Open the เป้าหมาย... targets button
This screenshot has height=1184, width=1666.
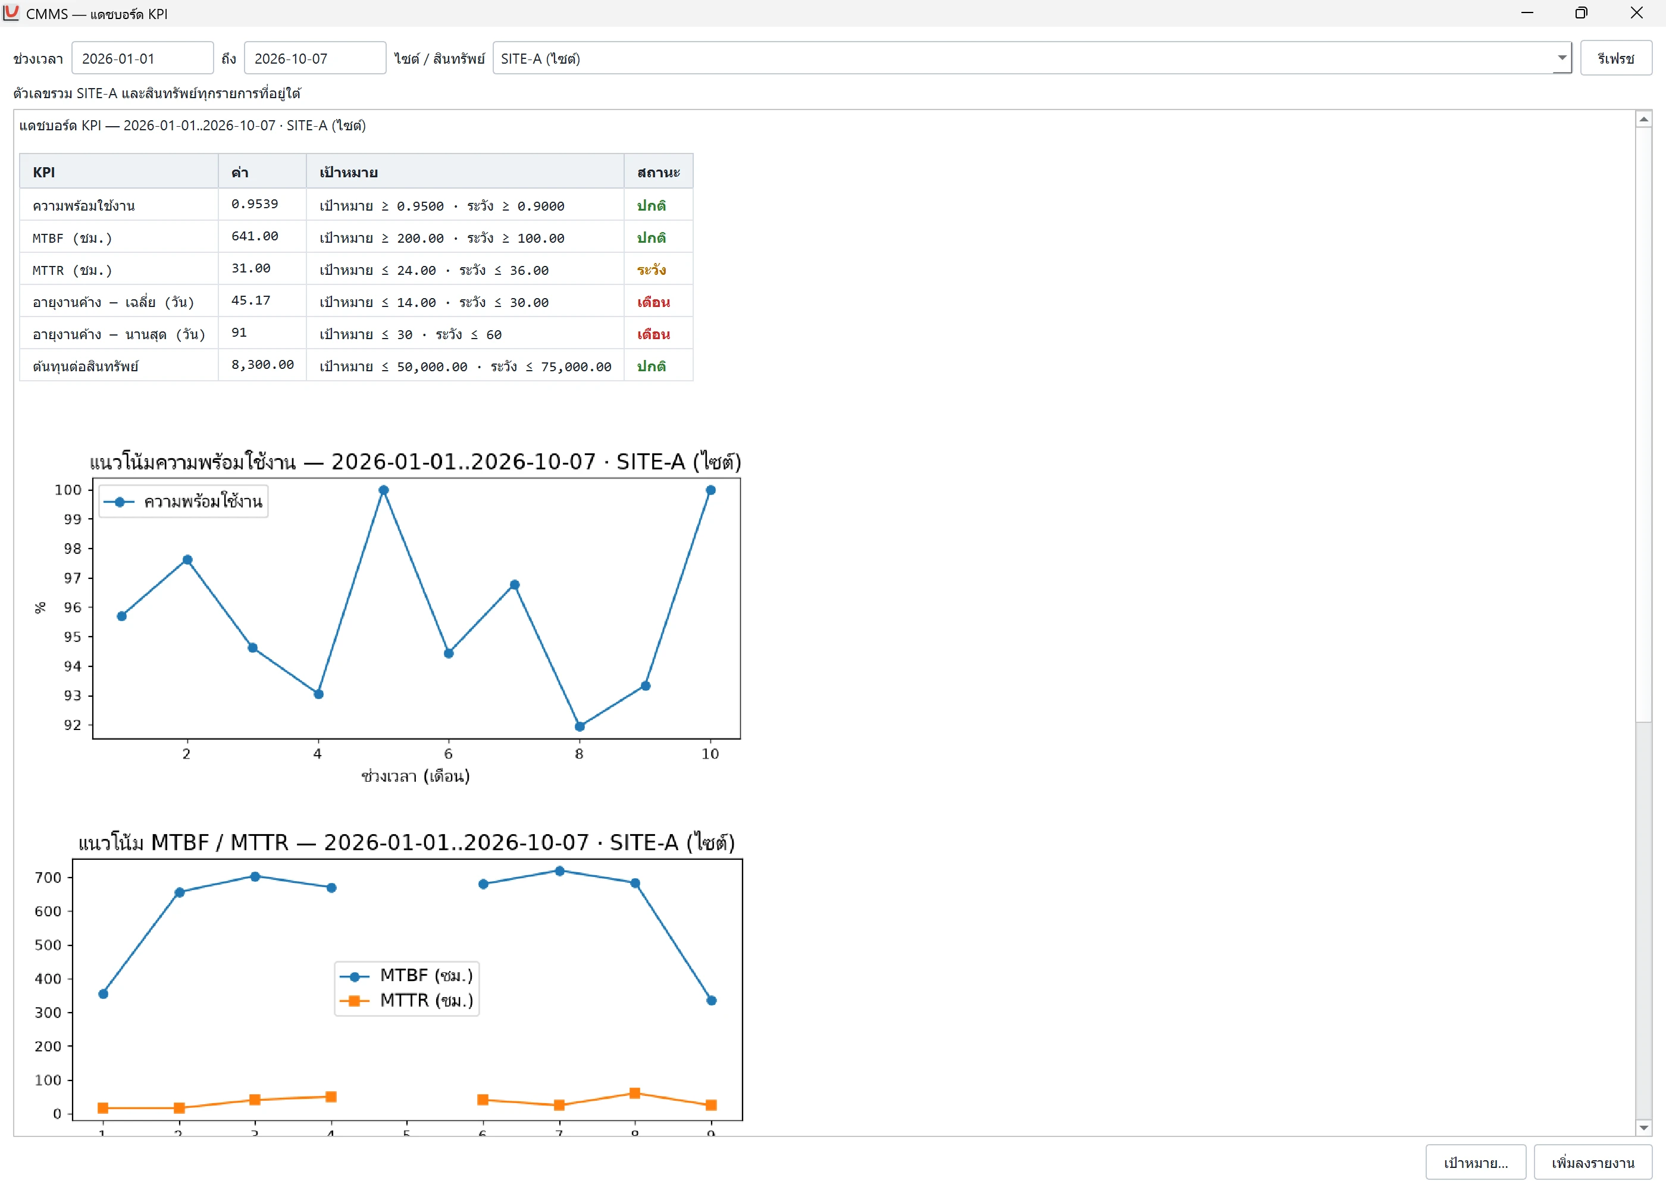pos(1475,1162)
